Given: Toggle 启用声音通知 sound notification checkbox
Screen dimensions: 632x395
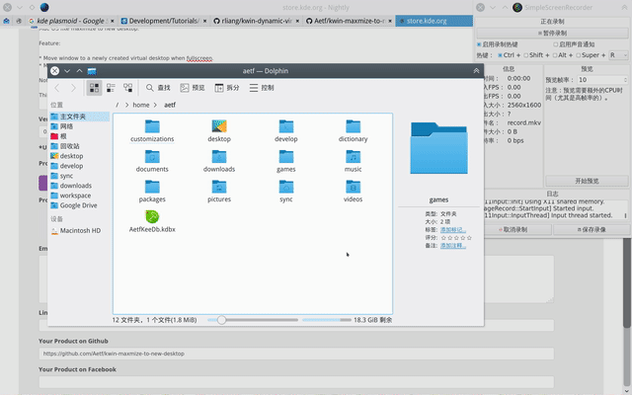Looking at the screenshot, I should pos(574,44).
